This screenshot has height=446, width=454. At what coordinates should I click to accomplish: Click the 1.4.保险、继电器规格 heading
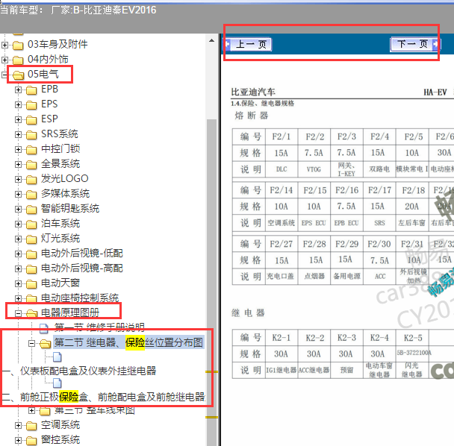(262, 104)
